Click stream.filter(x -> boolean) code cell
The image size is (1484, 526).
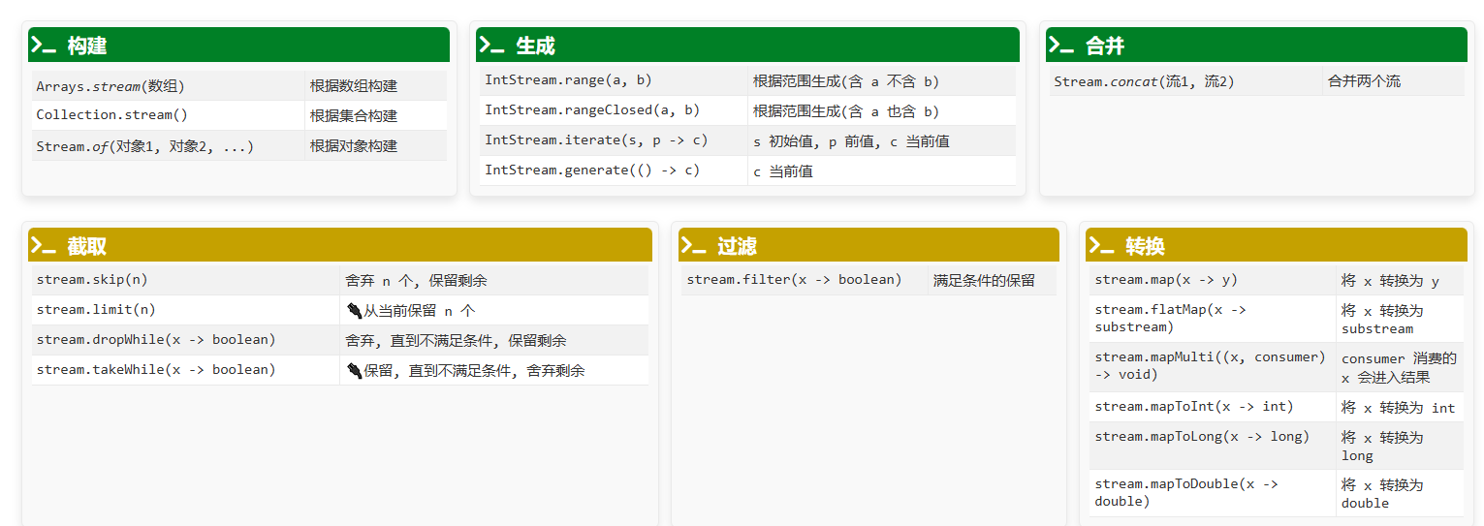tap(805, 280)
